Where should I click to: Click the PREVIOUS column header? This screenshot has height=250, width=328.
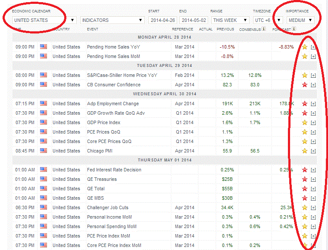click(x=225, y=29)
